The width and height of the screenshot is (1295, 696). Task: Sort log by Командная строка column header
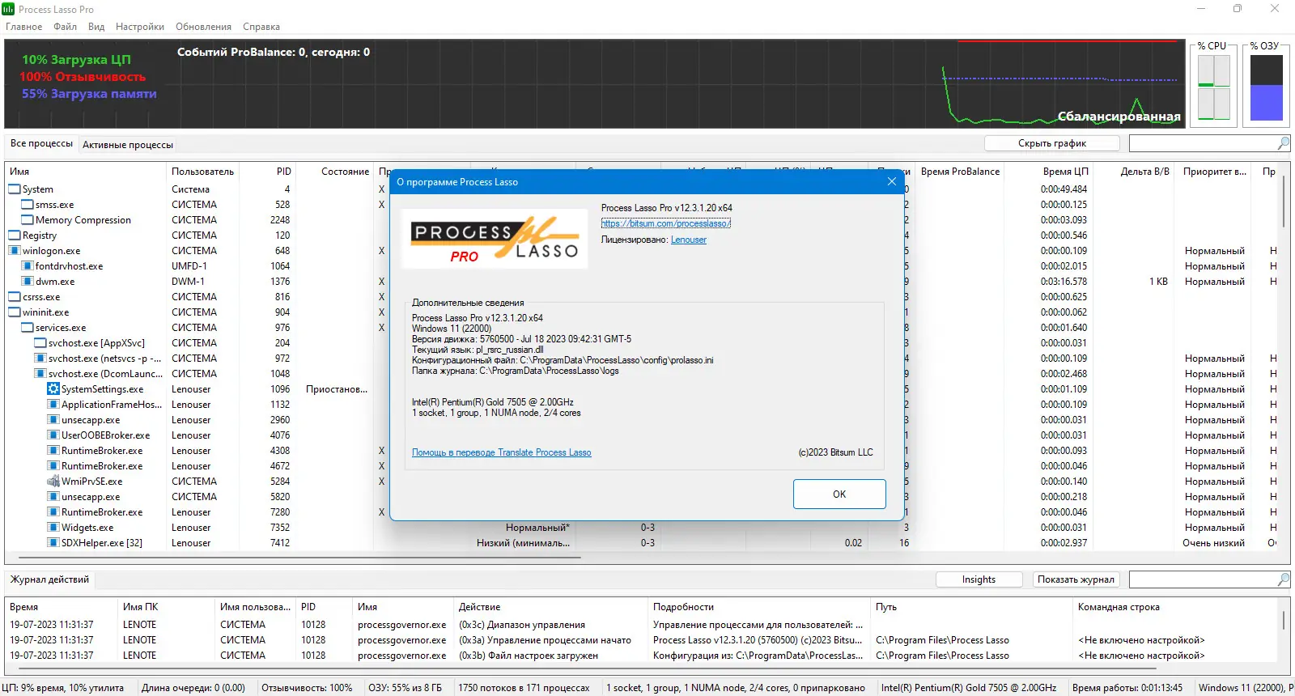(1174, 607)
